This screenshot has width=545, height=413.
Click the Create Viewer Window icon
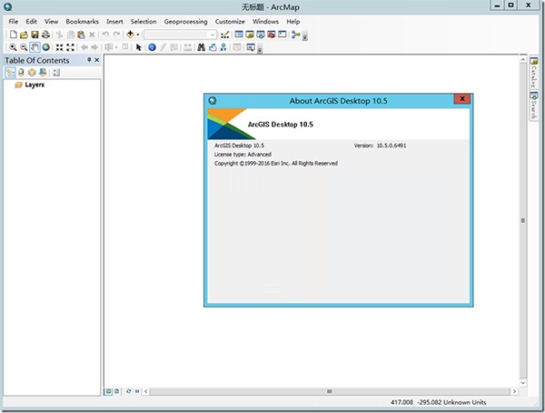[x=251, y=47]
